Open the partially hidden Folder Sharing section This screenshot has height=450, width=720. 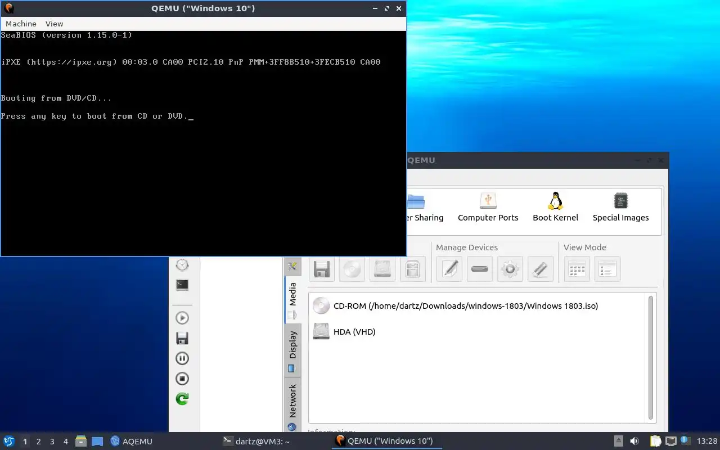[x=425, y=207]
